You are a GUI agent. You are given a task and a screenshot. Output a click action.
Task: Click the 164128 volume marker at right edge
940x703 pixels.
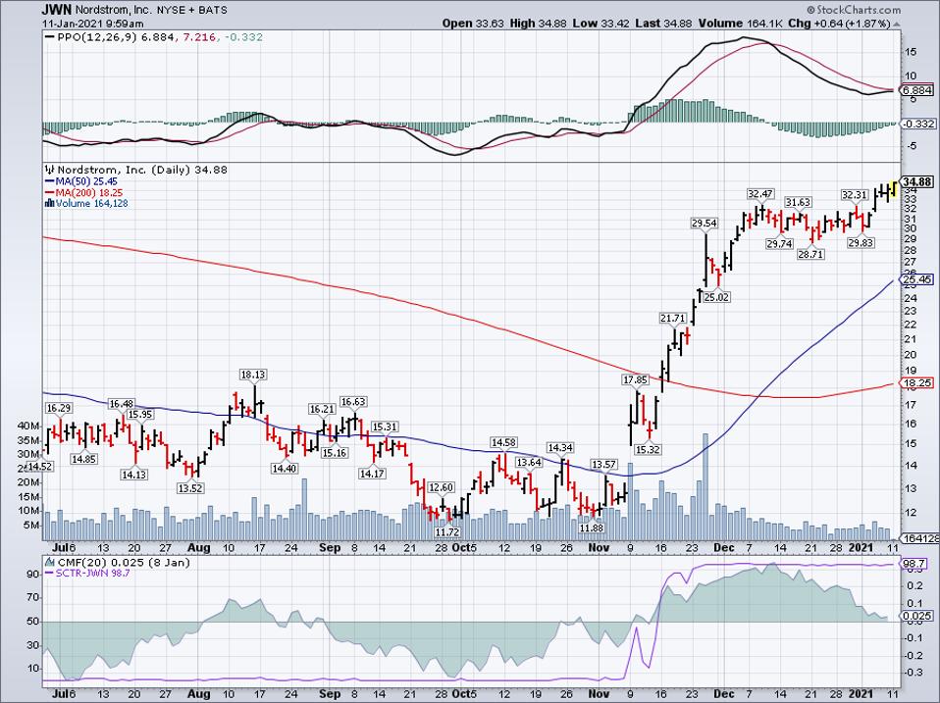(x=920, y=539)
